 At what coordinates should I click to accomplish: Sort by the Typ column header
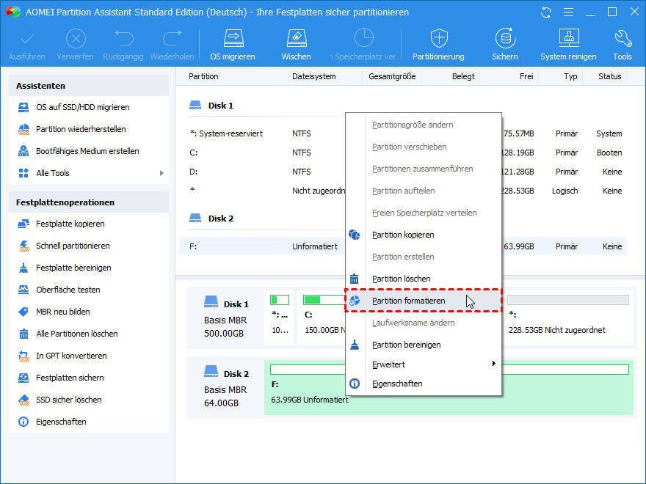tap(570, 76)
